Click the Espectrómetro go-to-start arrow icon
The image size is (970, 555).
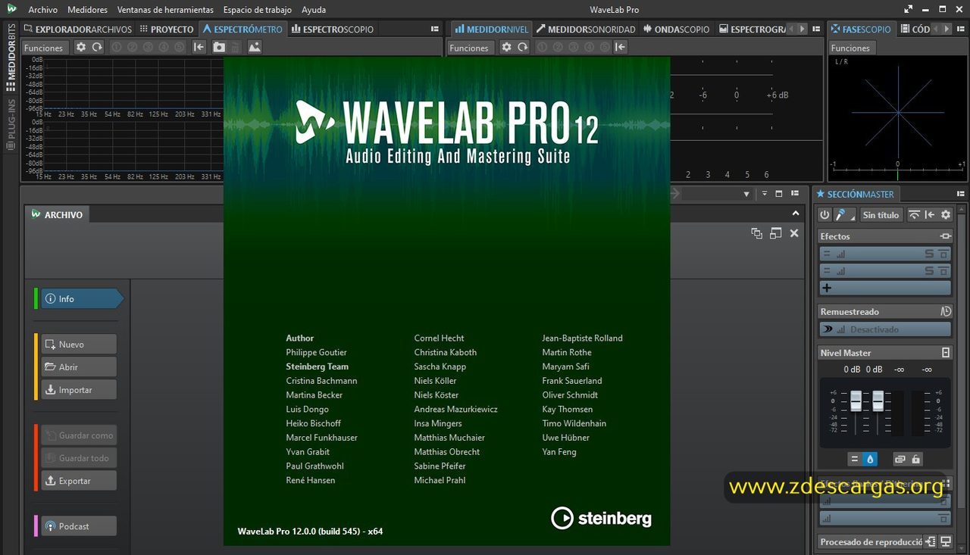tap(199, 47)
